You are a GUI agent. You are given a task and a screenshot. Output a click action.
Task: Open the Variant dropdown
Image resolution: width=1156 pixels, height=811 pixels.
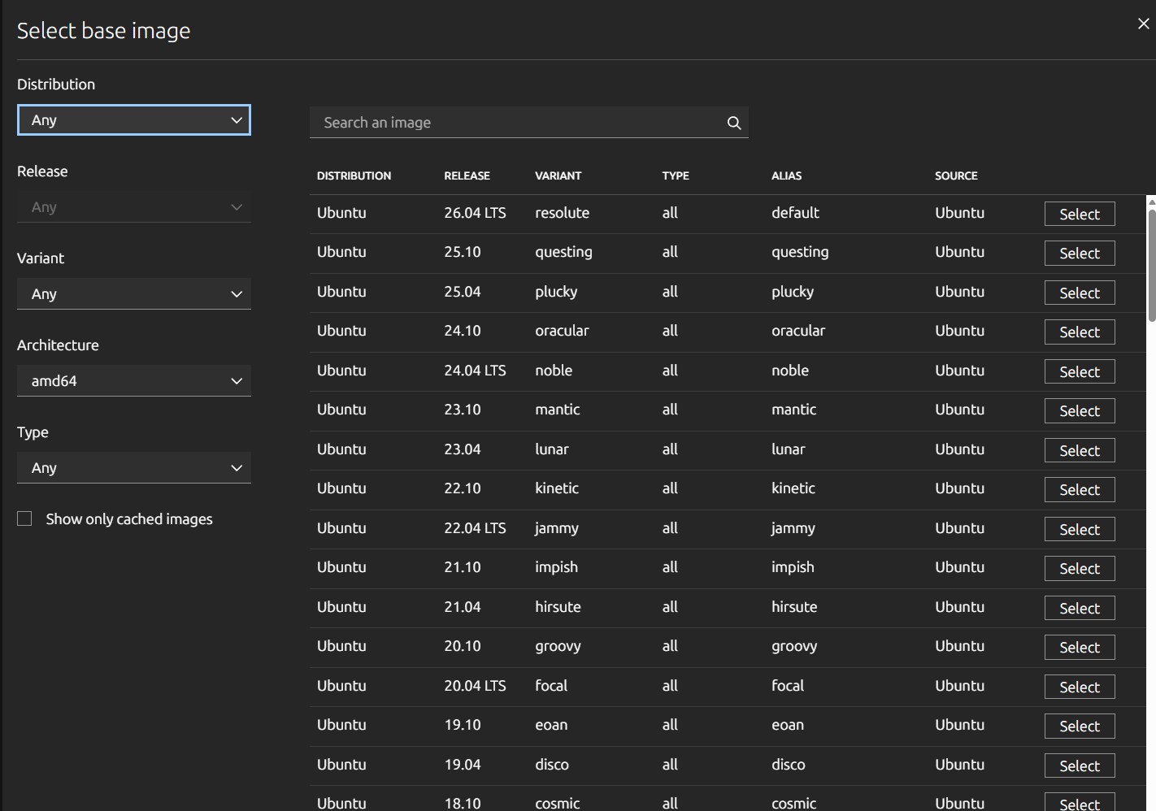134,294
